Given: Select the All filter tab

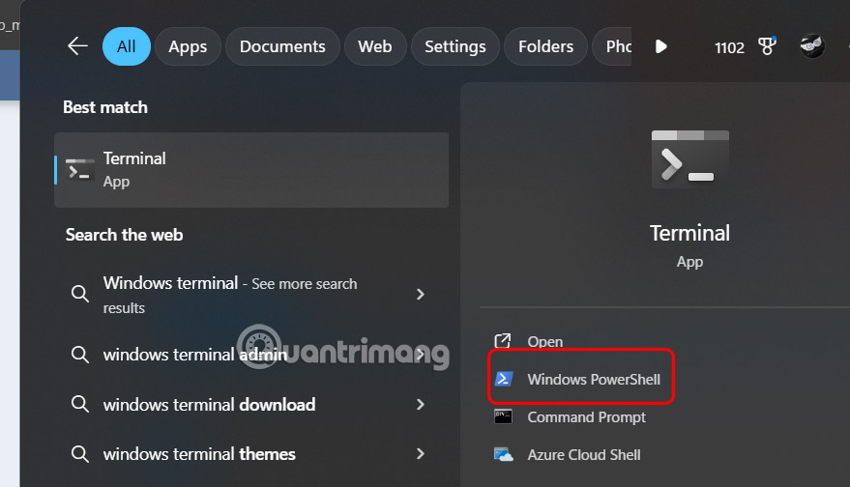Looking at the screenshot, I should 127,46.
